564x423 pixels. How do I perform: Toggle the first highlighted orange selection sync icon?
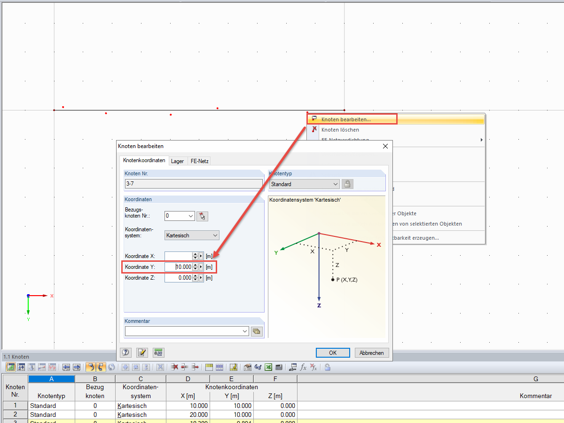90,367
